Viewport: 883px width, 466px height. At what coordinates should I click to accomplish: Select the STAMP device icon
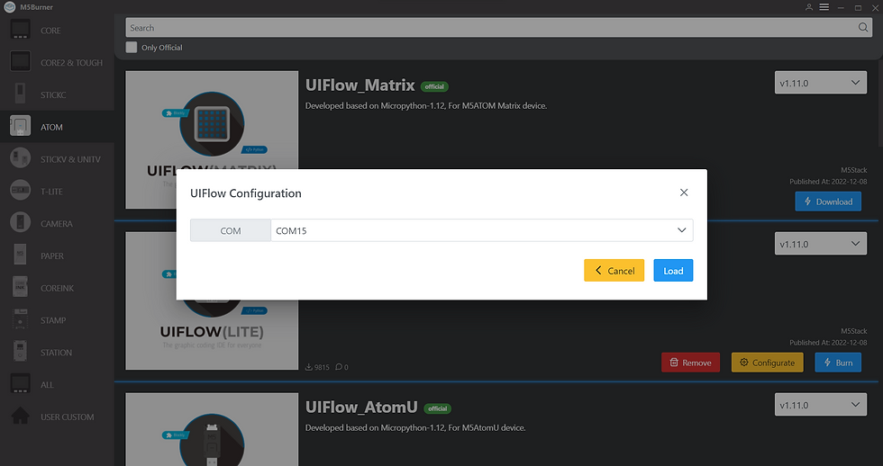coord(20,319)
